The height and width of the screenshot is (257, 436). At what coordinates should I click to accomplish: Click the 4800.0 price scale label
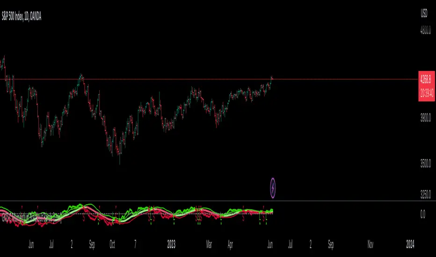(x=425, y=30)
